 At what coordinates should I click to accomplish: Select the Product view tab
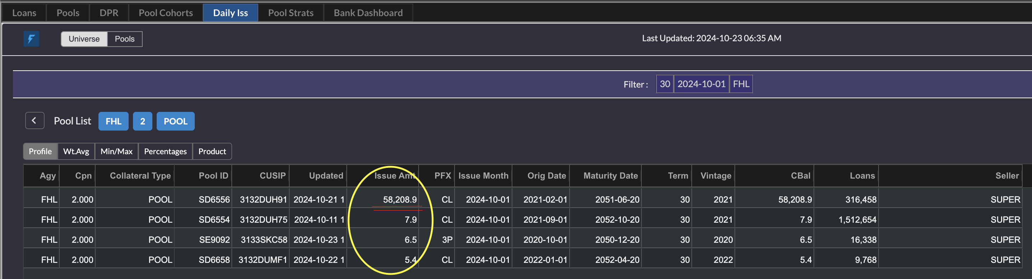point(212,151)
